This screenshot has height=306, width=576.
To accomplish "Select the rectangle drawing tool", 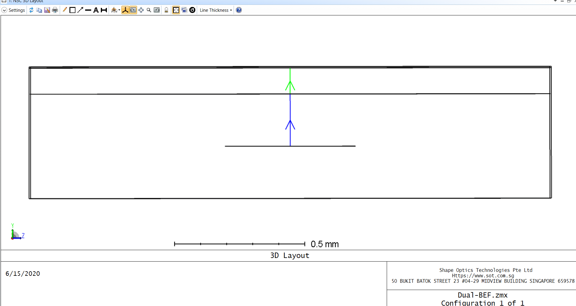I will (x=72, y=10).
